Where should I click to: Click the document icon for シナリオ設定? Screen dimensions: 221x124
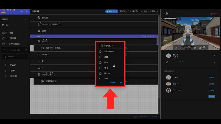coord(4,44)
